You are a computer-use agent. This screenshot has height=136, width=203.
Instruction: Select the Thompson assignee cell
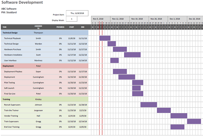[x=38, y=33]
